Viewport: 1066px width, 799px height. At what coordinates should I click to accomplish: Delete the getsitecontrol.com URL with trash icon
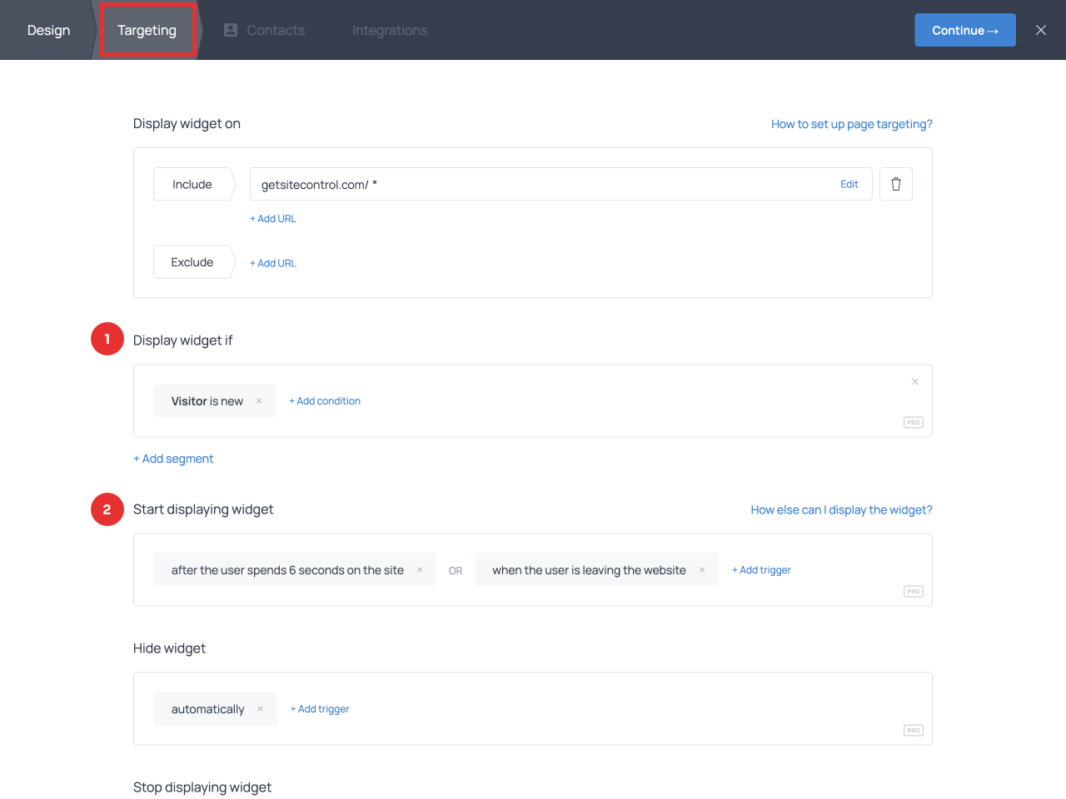click(x=896, y=184)
